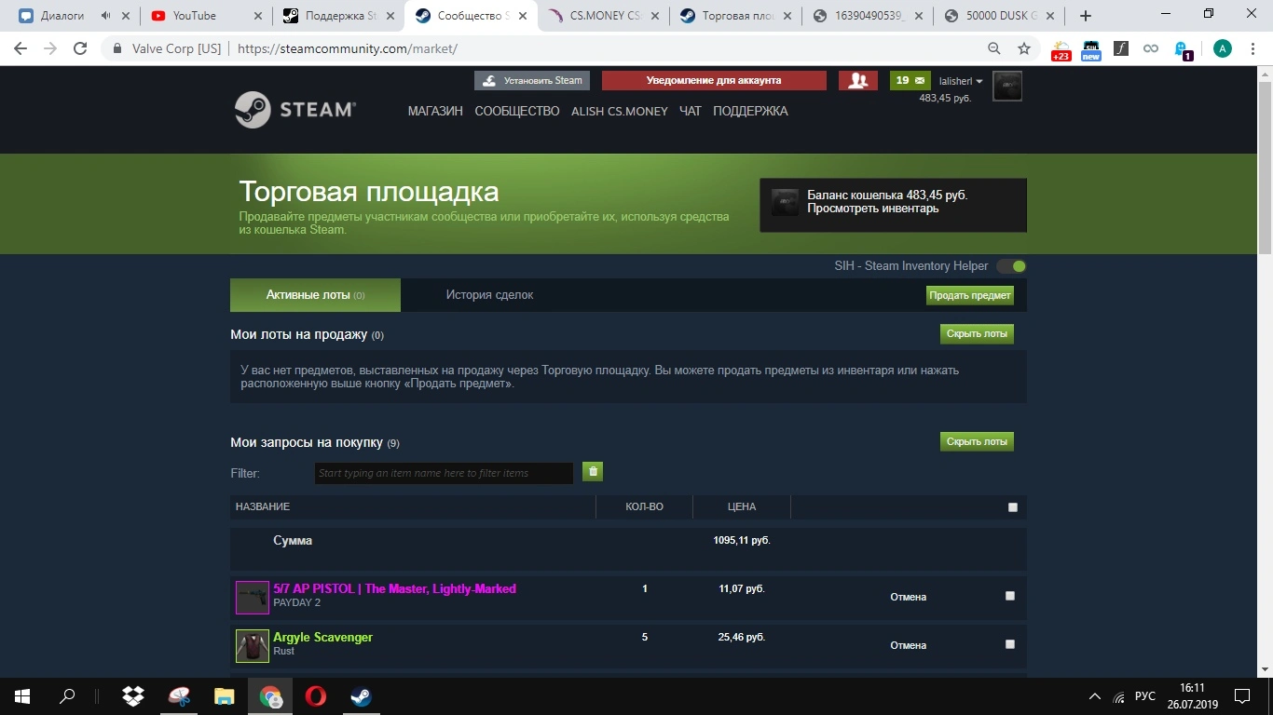Open the extension with badge 1

(1182, 49)
